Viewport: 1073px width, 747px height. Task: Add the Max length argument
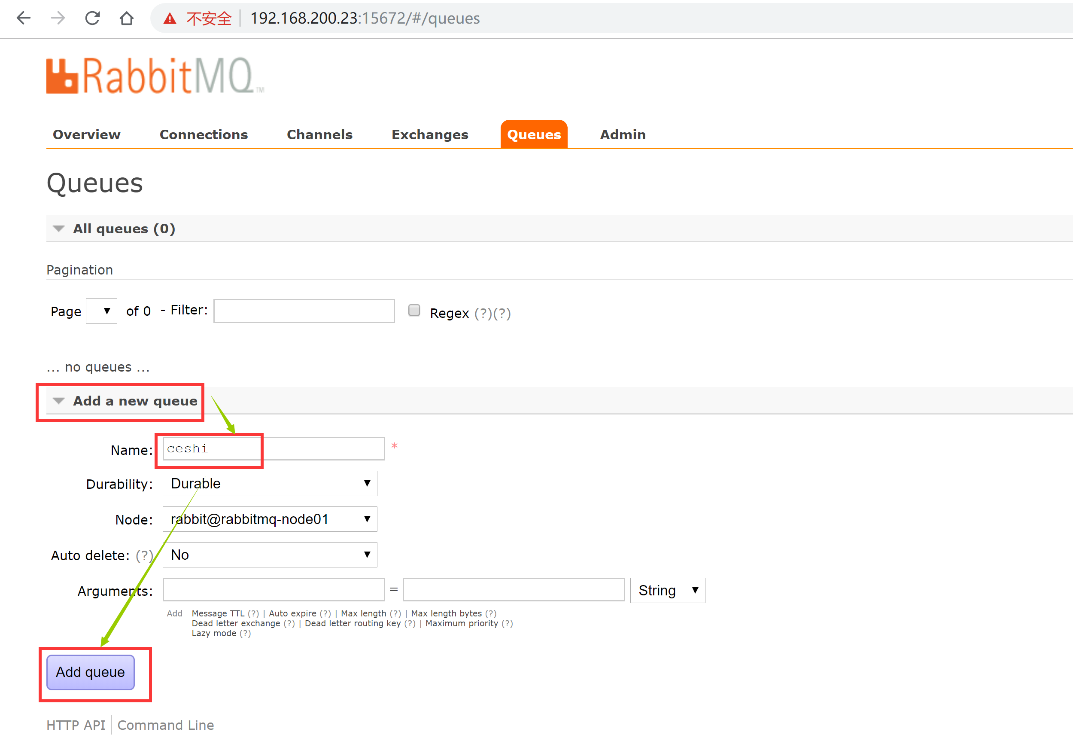364,613
